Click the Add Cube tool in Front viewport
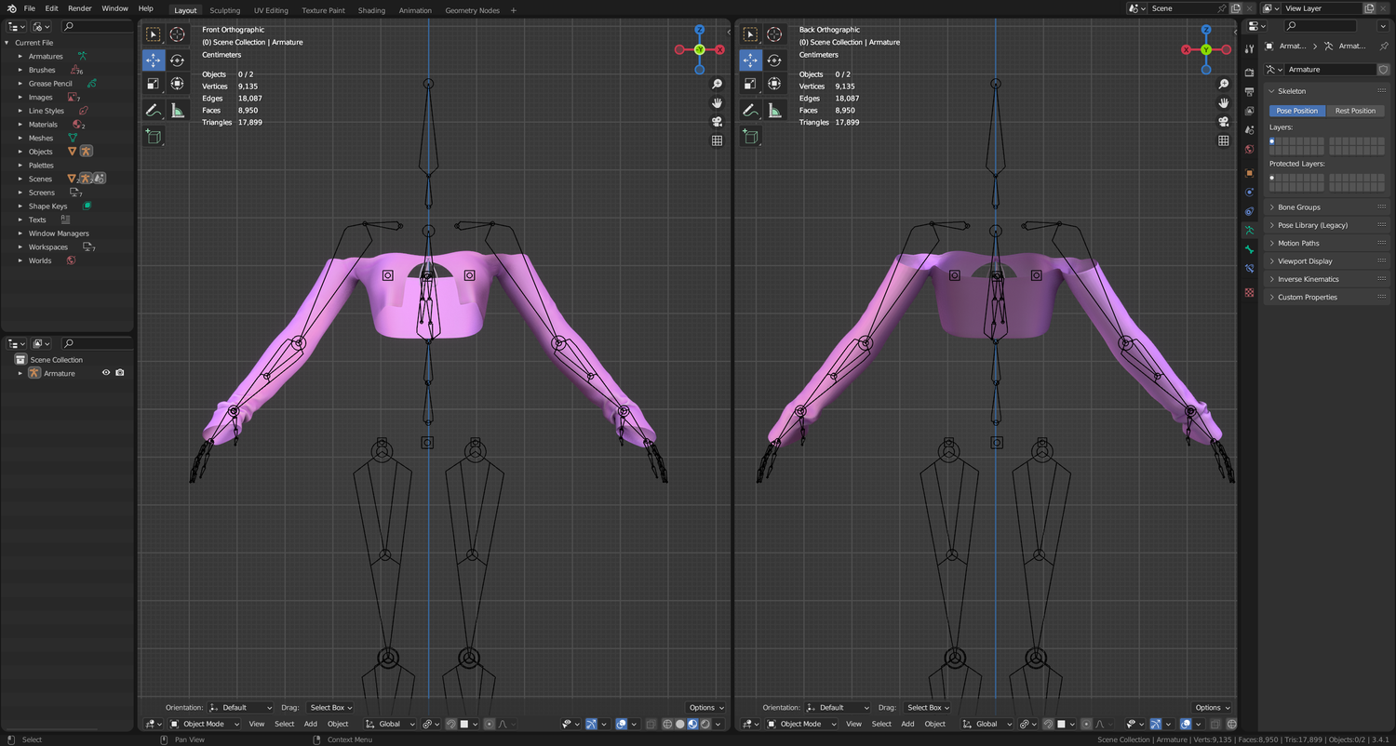Screen dimensions: 1396x746 pos(154,137)
